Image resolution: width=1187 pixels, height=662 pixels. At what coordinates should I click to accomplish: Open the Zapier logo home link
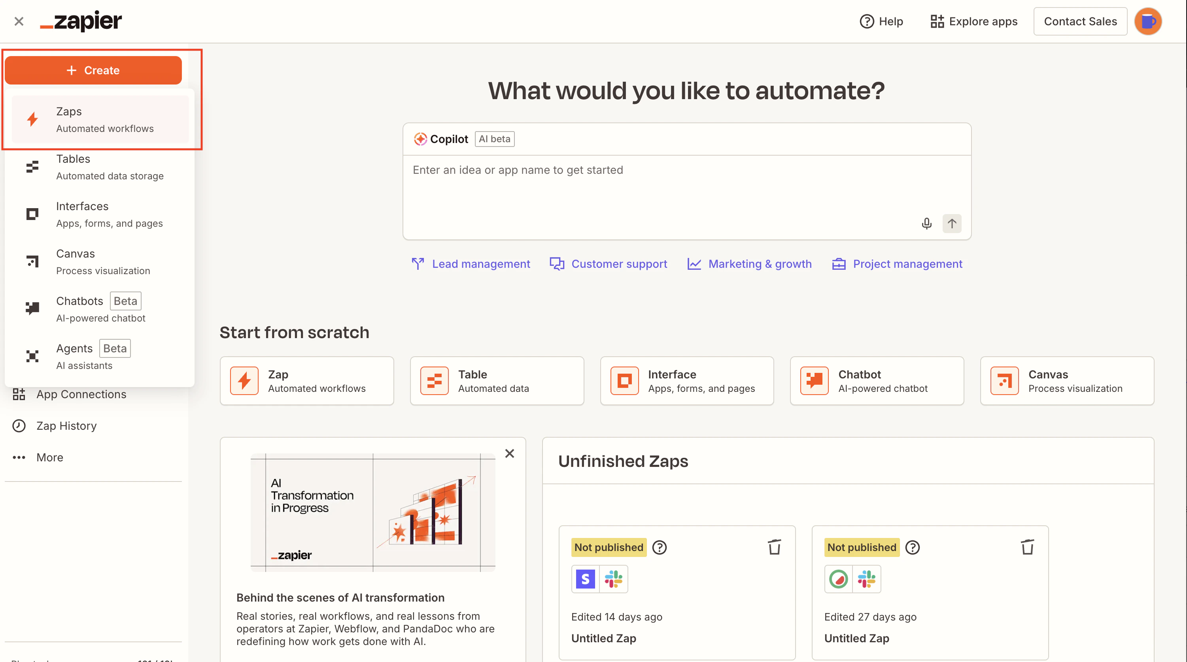coord(81,21)
